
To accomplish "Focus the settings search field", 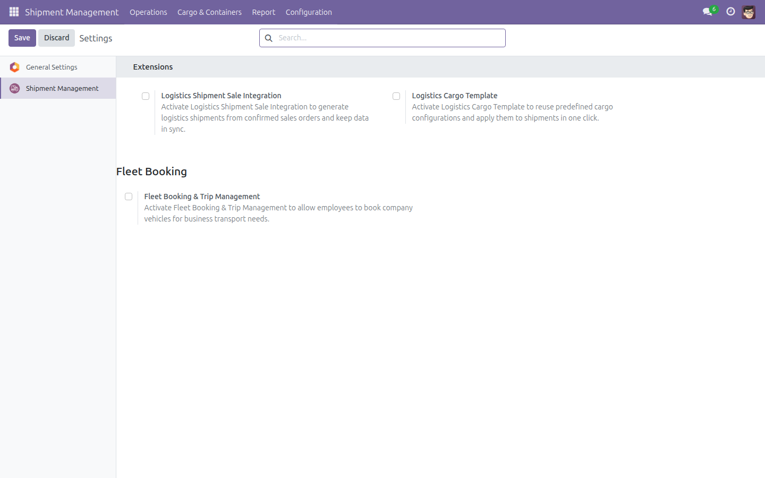I will pyautogui.click(x=382, y=38).
